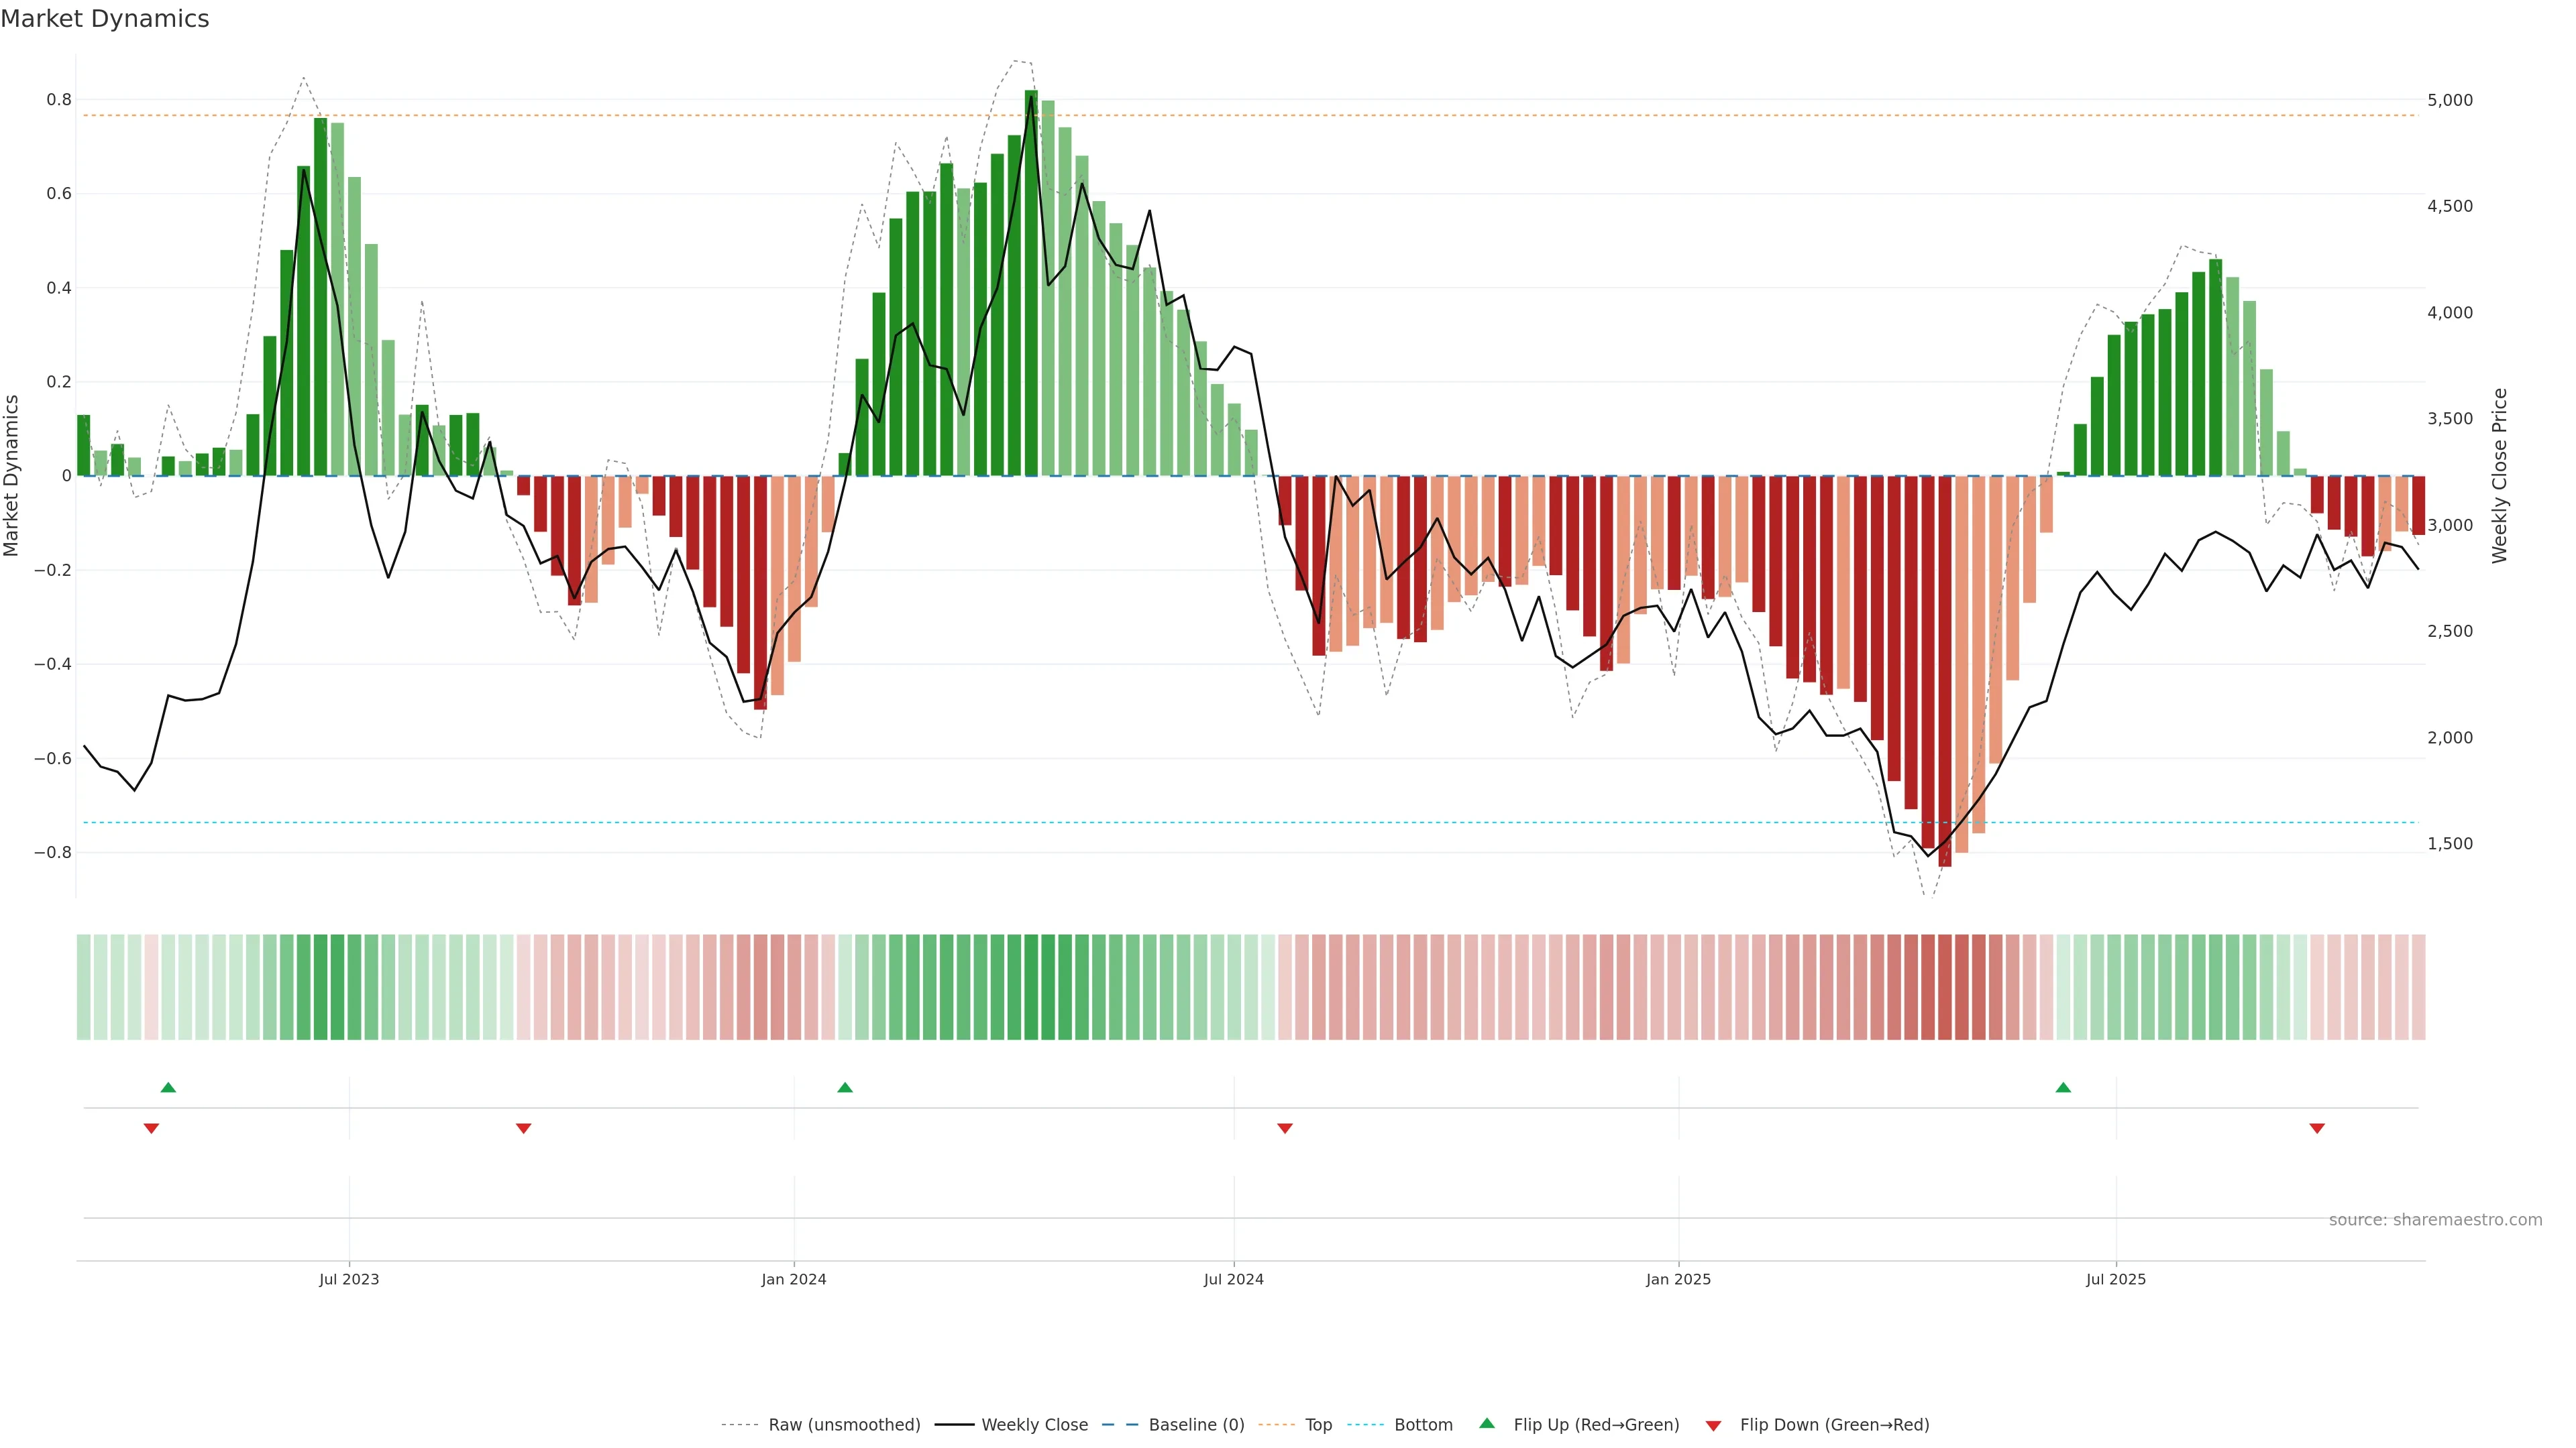Click the source: sharemaestro.com text

coord(2435,1220)
